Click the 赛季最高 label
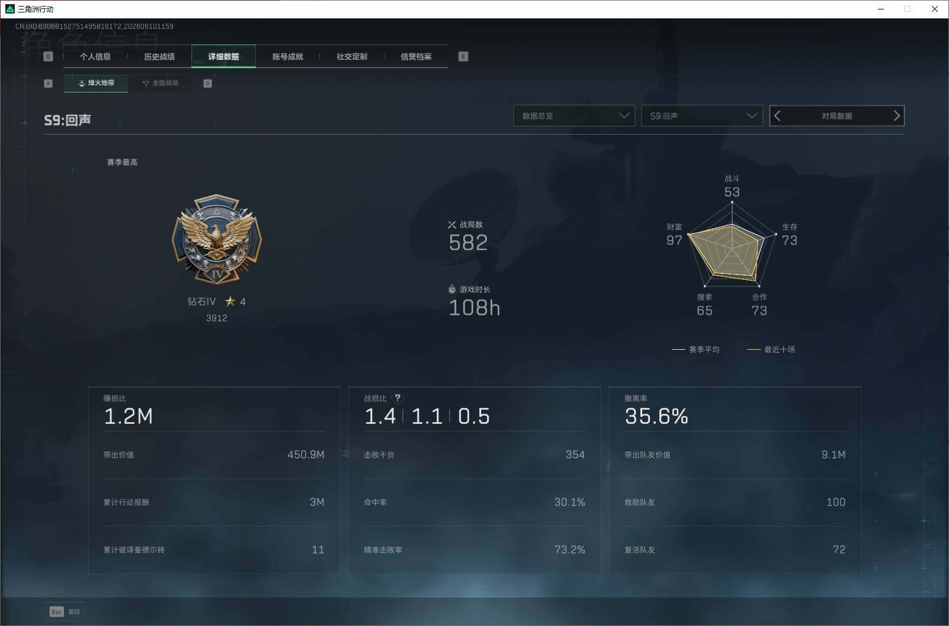Screen dimensions: 949x626 click(122, 162)
